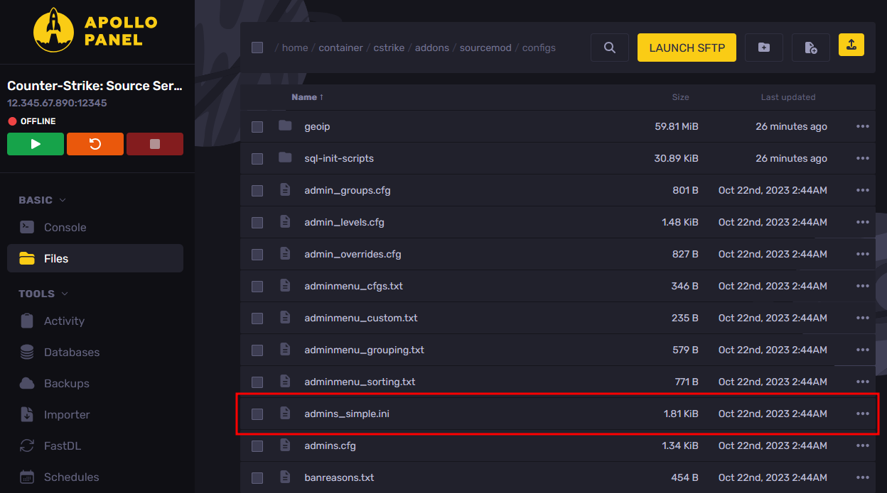Tick the geoip folder checkbox
This screenshot has width=887, height=493.
[257, 126]
